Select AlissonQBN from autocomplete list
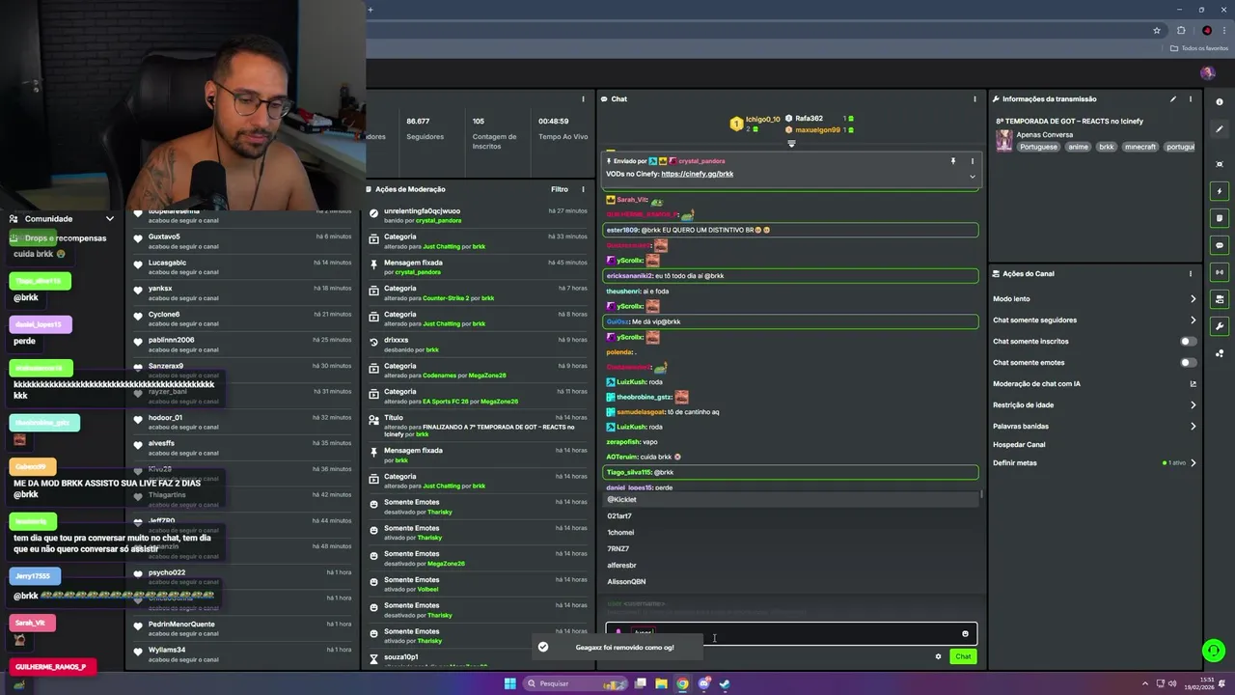This screenshot has width=1235, height=695. (x=791, y=582)
